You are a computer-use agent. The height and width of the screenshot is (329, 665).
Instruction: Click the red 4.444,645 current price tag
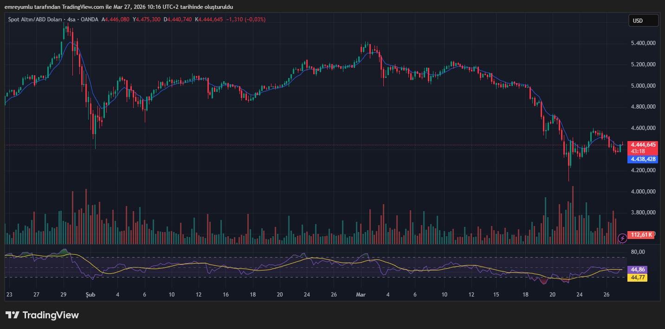tap(642, 145)
